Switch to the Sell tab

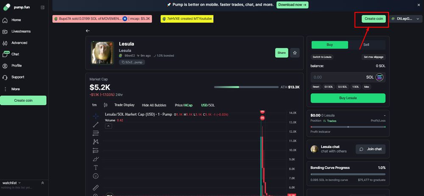click(366, 45)
